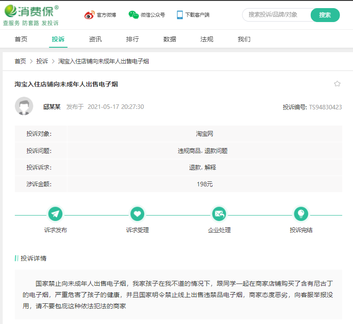This screenshot has width=353, height=324.
Task: Open the 我们 nav tab
Action: pyautogui.click(x=244, y=39)
